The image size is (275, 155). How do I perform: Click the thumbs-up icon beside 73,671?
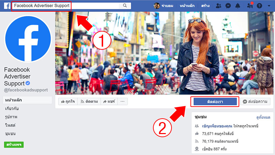click(x=197, y=134)
